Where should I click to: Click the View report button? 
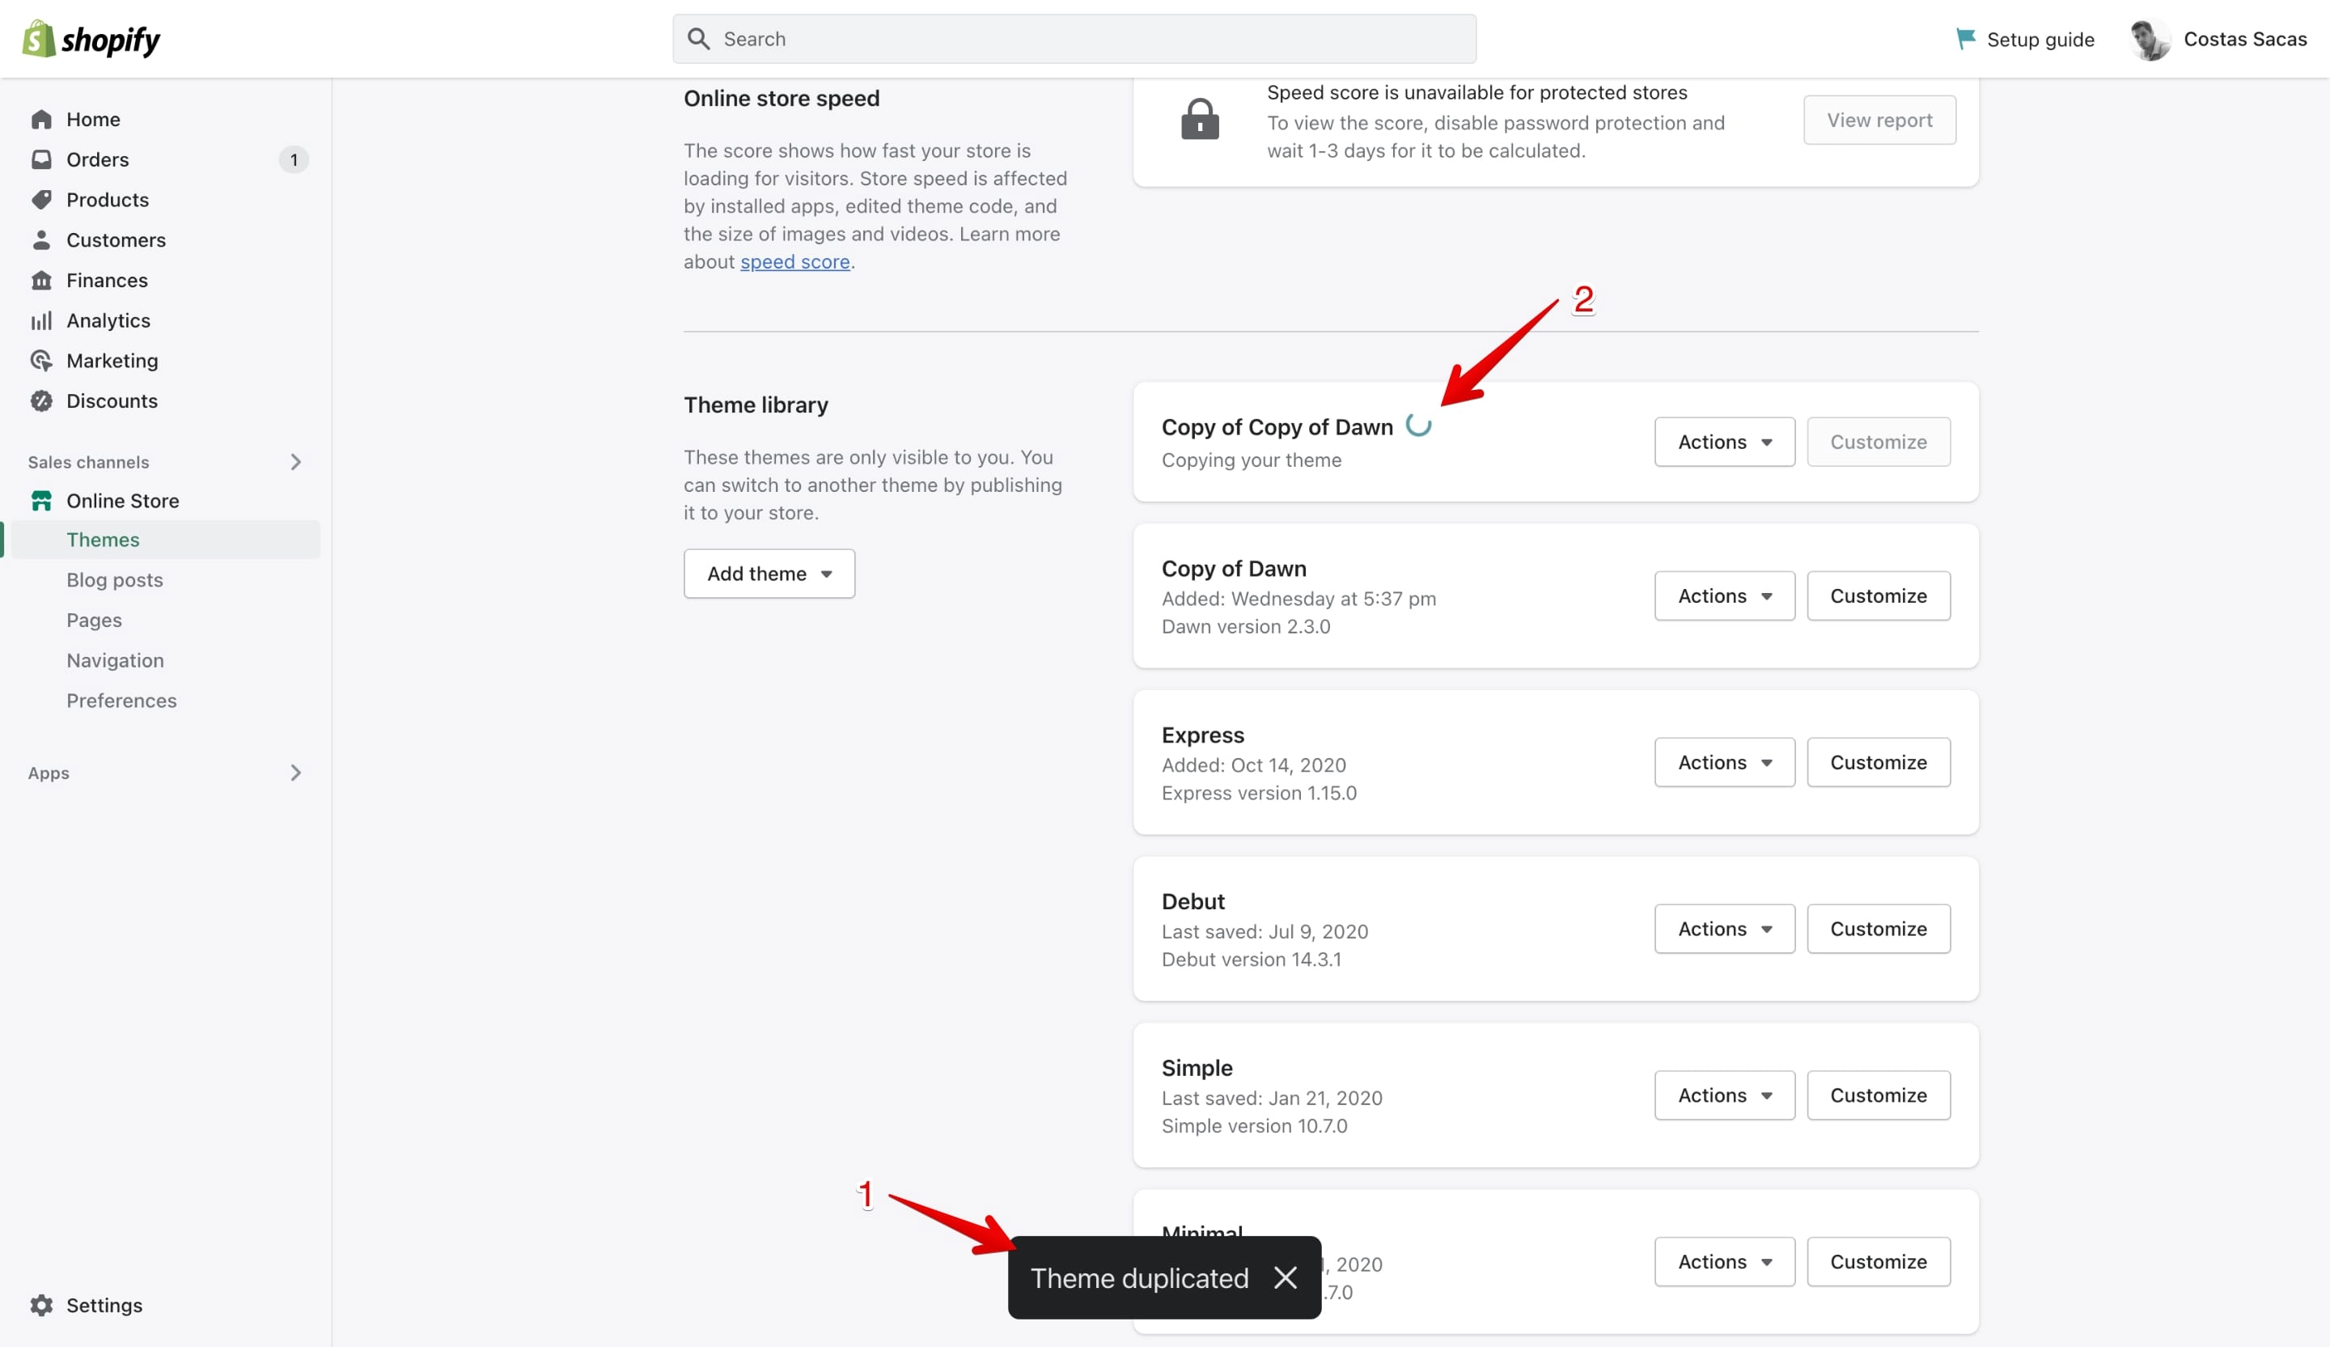(1879, 119)
